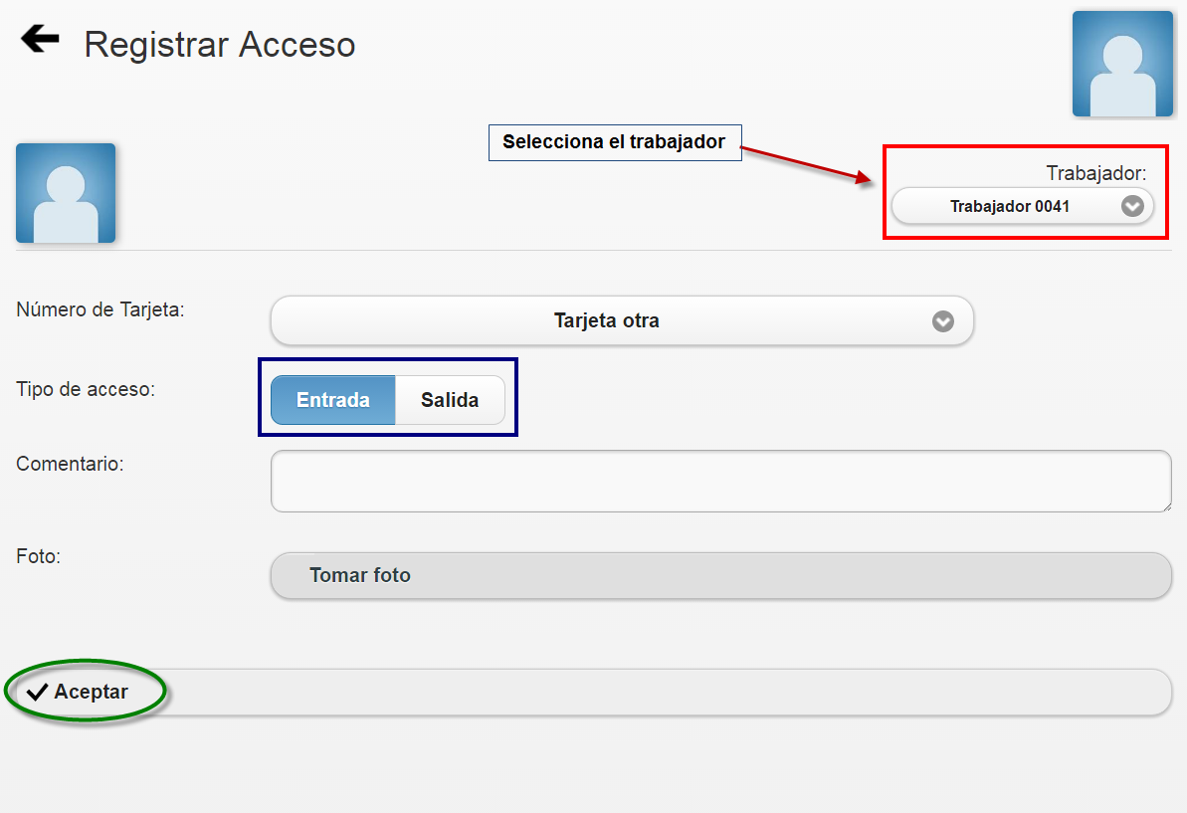Expand the 'Tarjeta otra' selection list
This screenshot has height=813, width=1187.
(621, 320)
